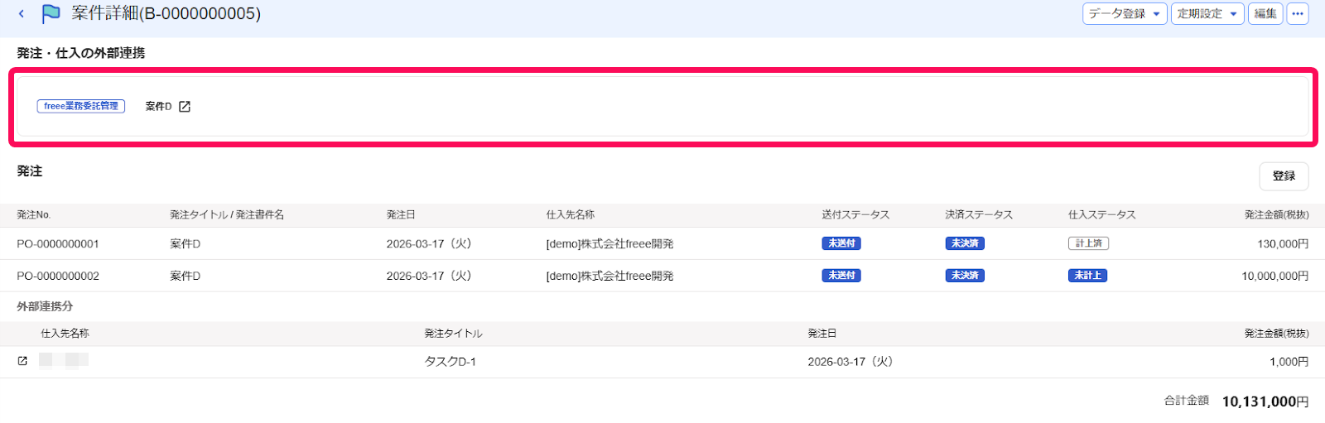Click the 登録 button in 発注 section
This screenshot has height=423, width=1325.
[x=1284, y=176]
